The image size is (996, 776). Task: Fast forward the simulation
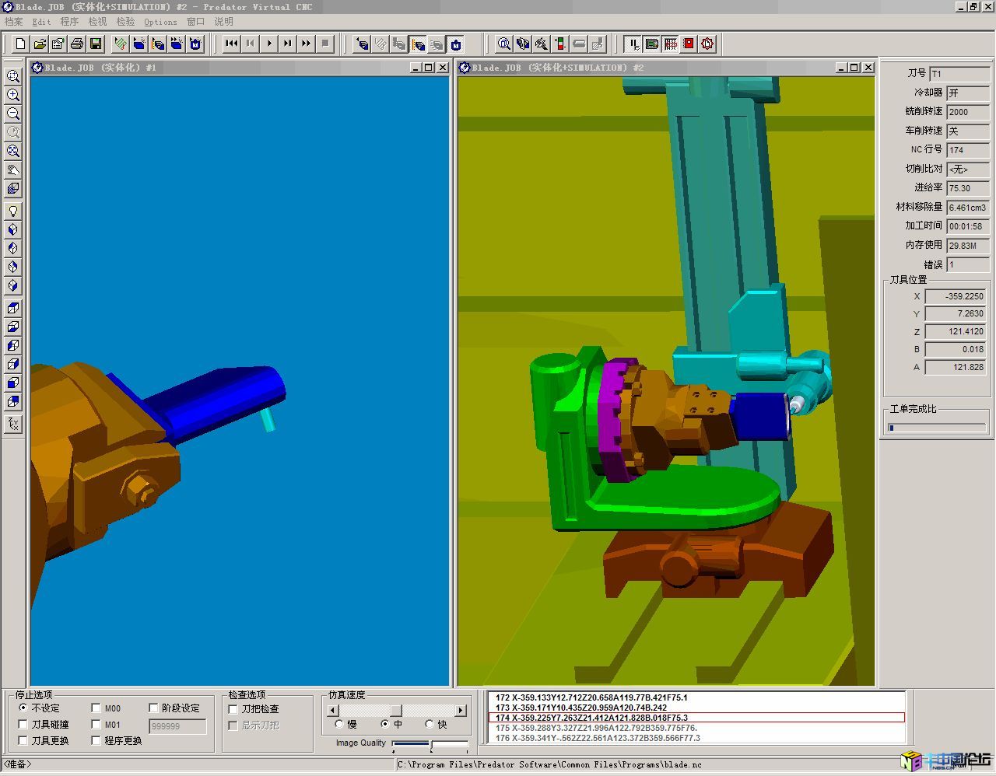pyautogui.click(x=307, y=44)
